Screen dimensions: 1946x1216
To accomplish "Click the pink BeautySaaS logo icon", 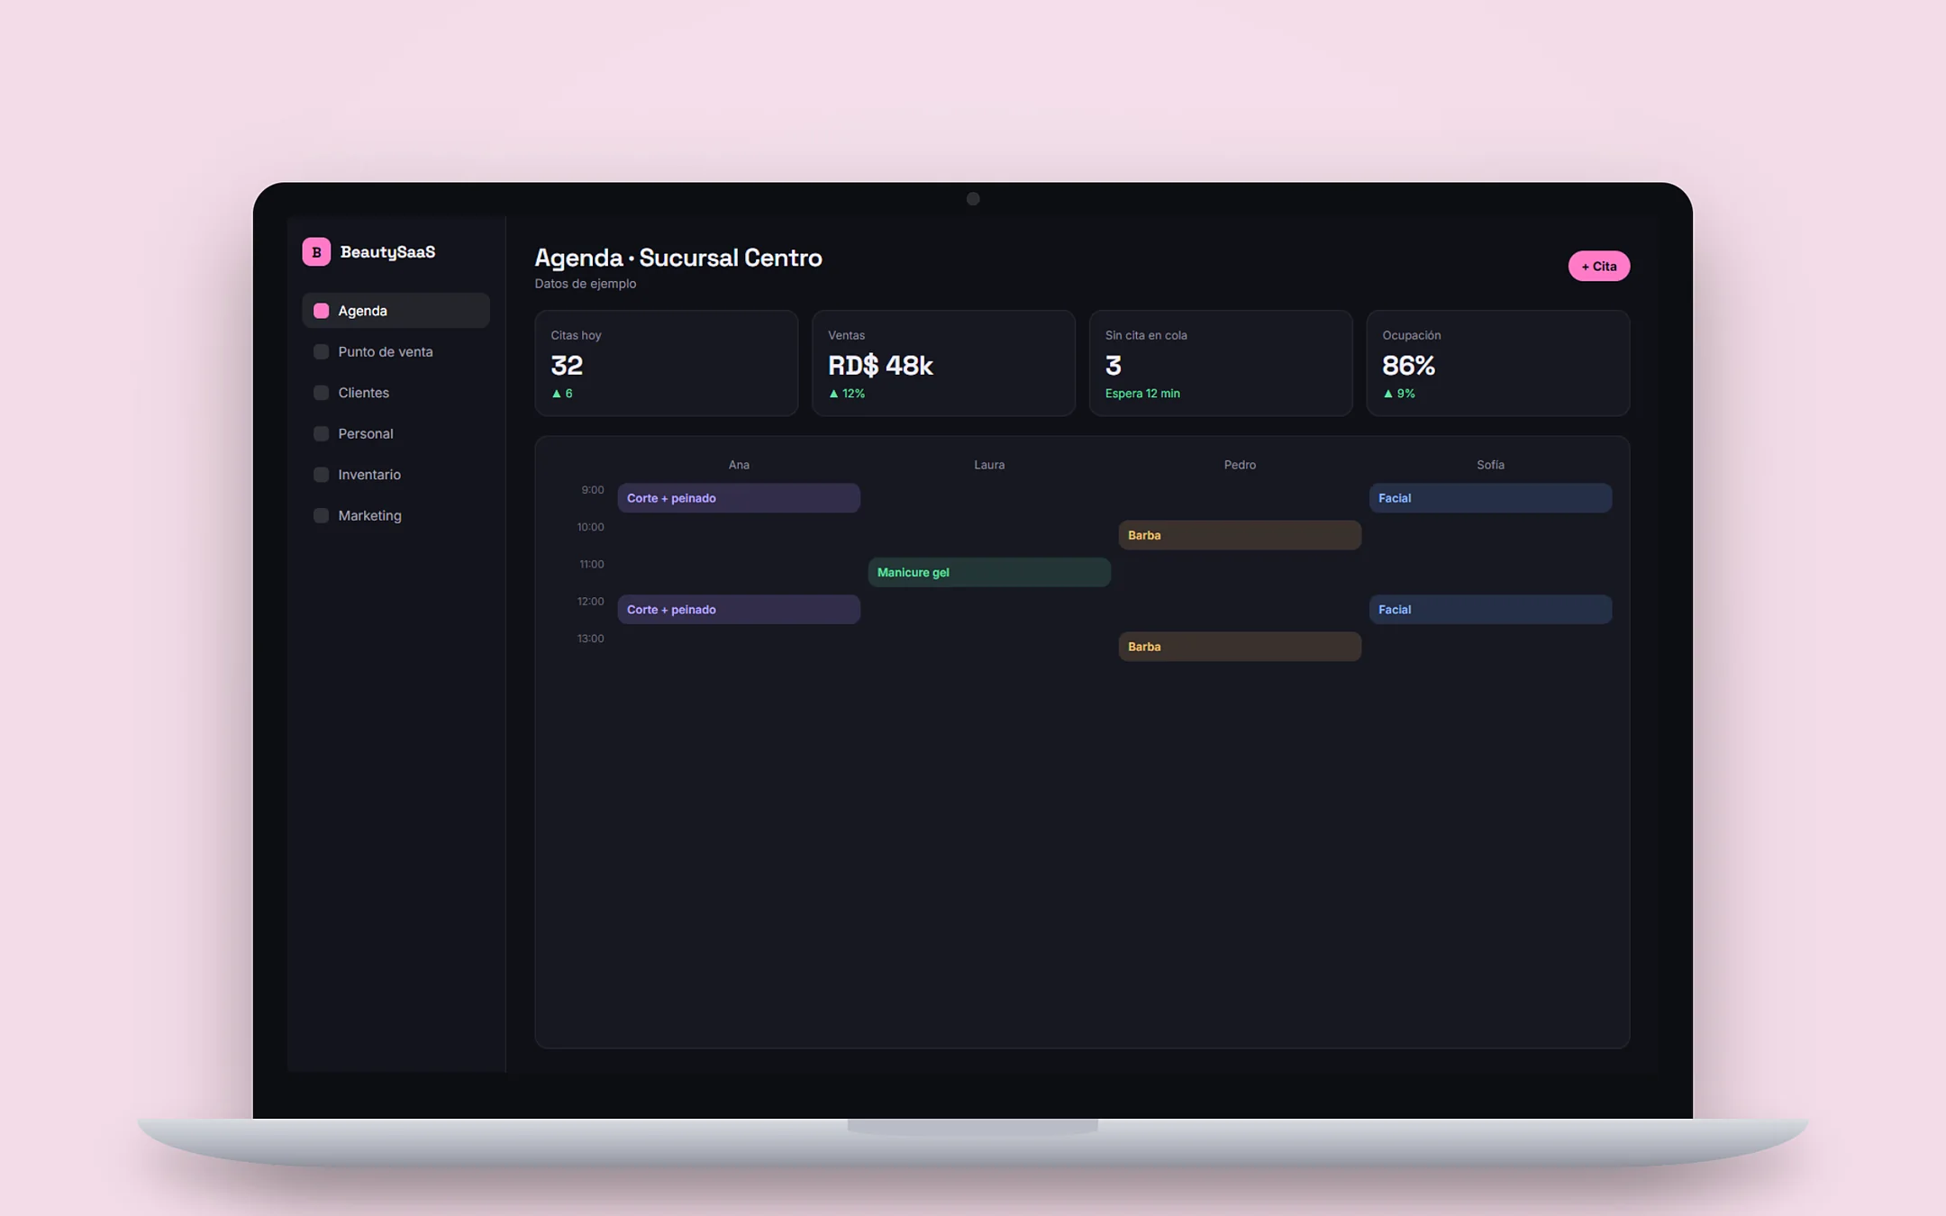I will (x=316, y=251).
